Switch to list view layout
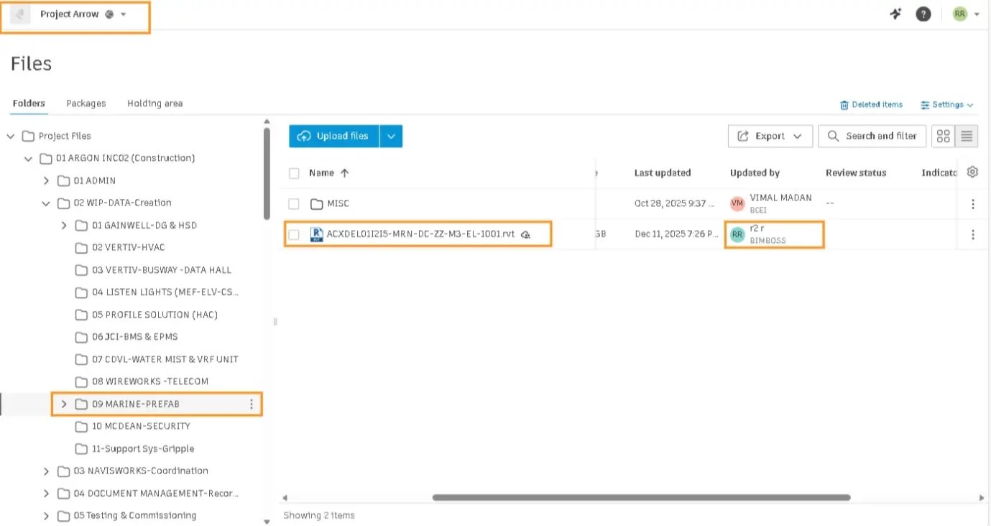 click(967, 136)
